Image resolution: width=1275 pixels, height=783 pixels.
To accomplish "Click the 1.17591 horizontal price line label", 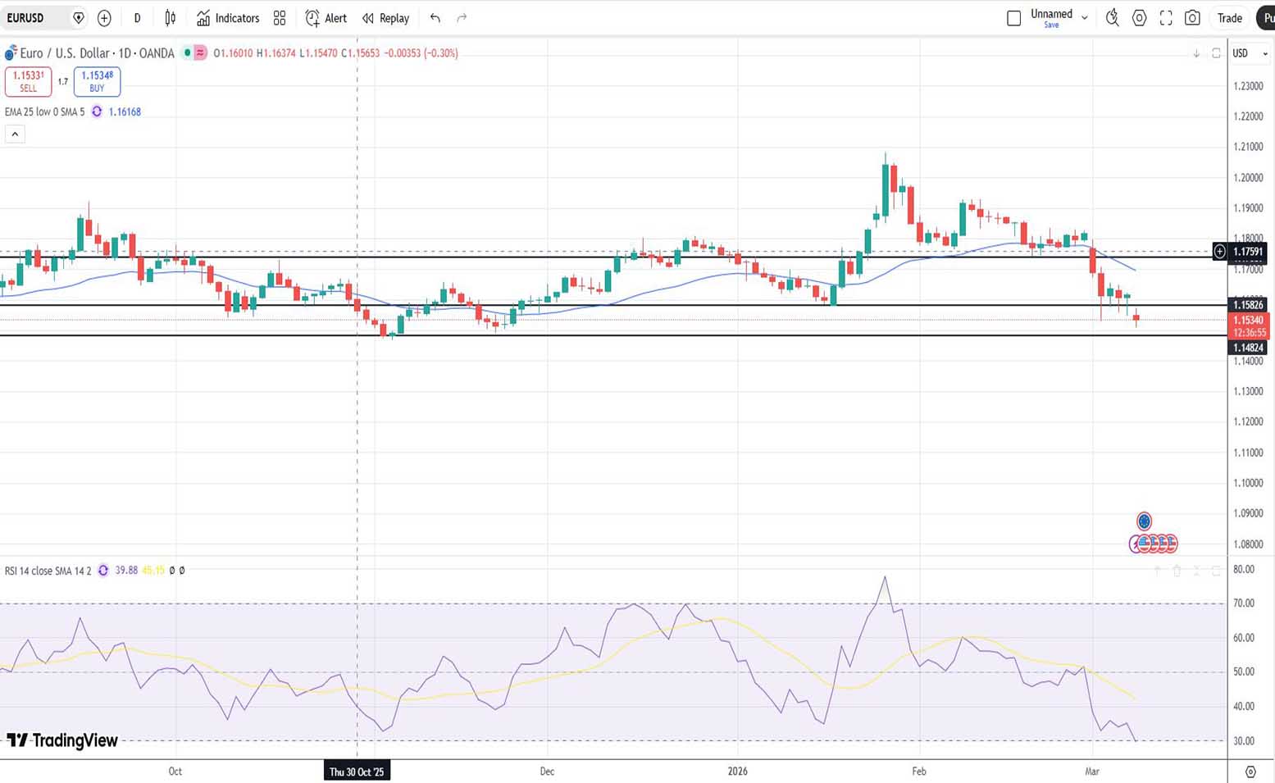I will click(1248, 252).
